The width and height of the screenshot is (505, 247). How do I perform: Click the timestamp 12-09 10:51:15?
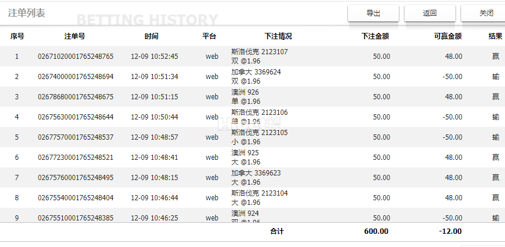pyautogui.click(x=155, y=97)
